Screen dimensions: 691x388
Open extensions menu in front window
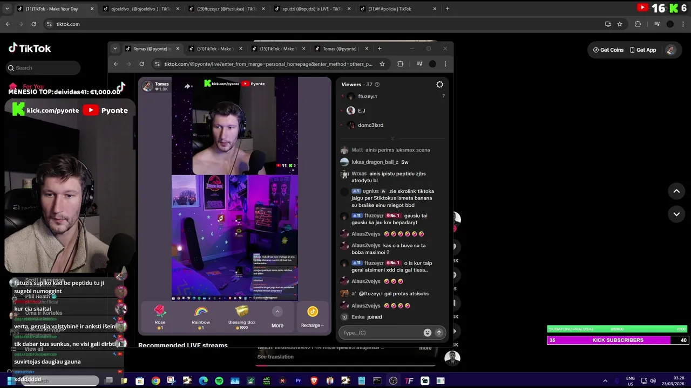pos(400,64)
